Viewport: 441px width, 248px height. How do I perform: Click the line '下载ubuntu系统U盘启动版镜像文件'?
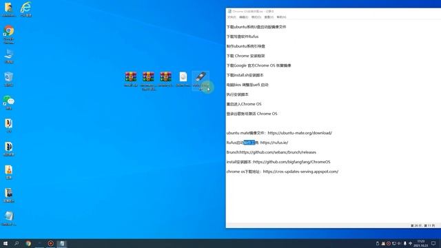tap(256, 27)
